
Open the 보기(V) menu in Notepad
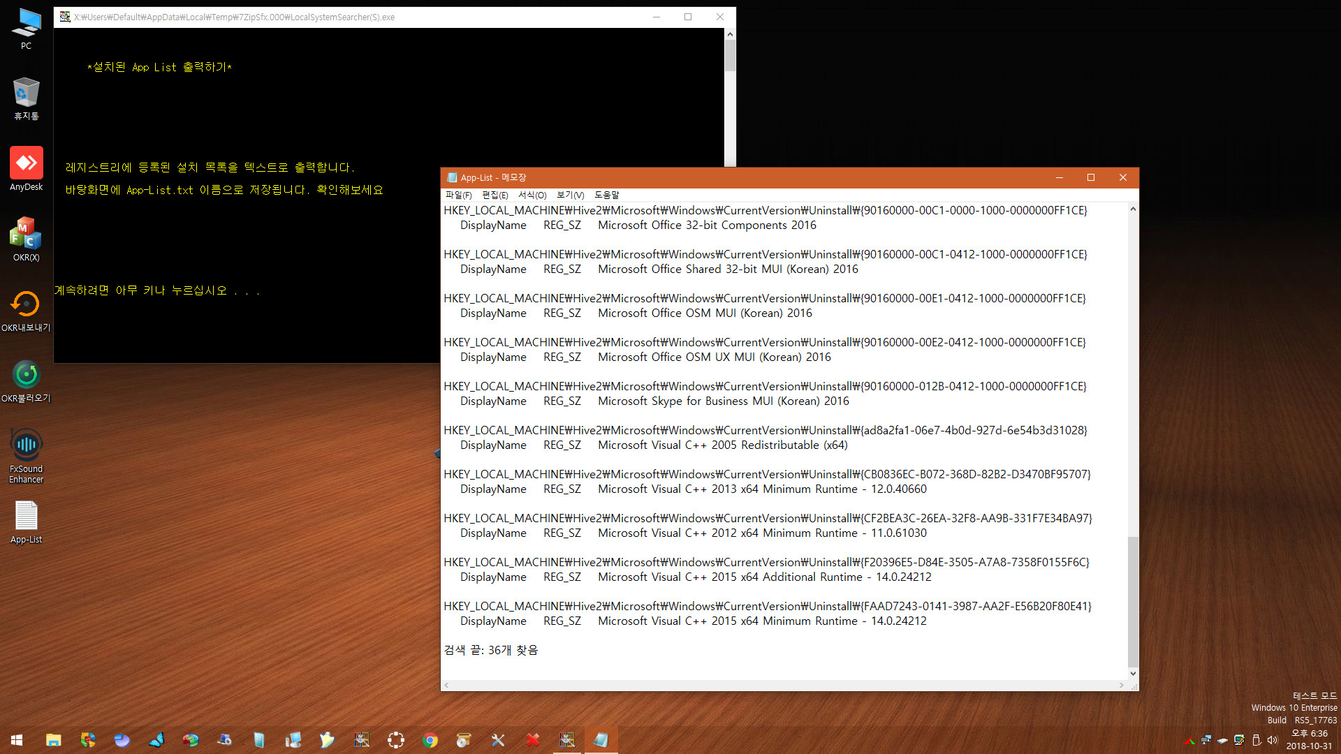coord(571,195)
